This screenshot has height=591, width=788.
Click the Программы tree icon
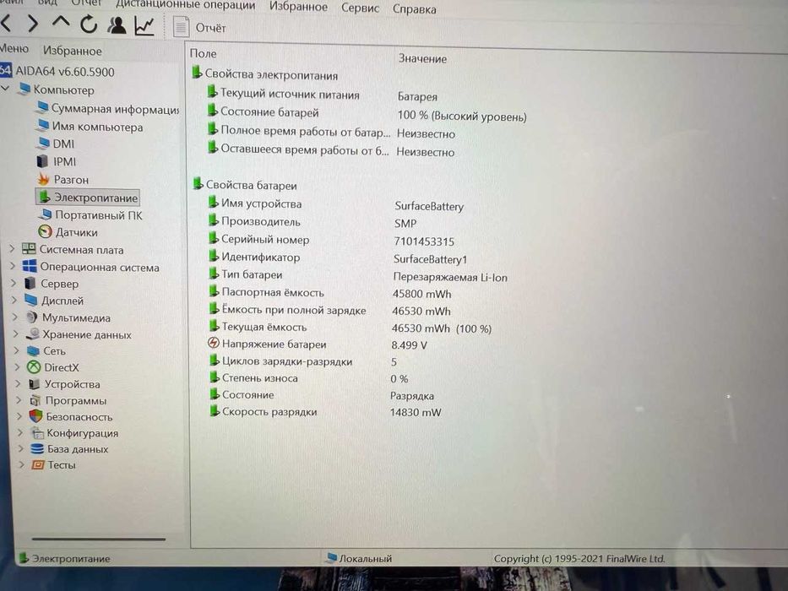click(x=35, y=400)
